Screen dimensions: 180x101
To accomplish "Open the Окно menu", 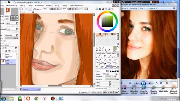I will coord(64,6).
